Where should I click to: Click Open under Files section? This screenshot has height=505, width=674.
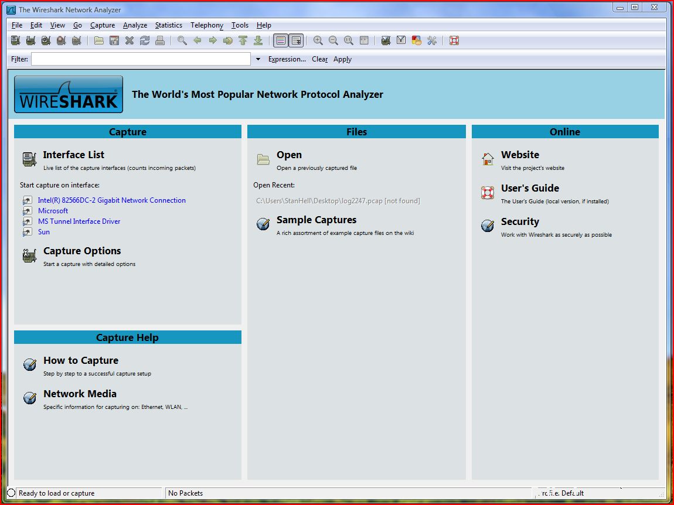coord(289,155)
